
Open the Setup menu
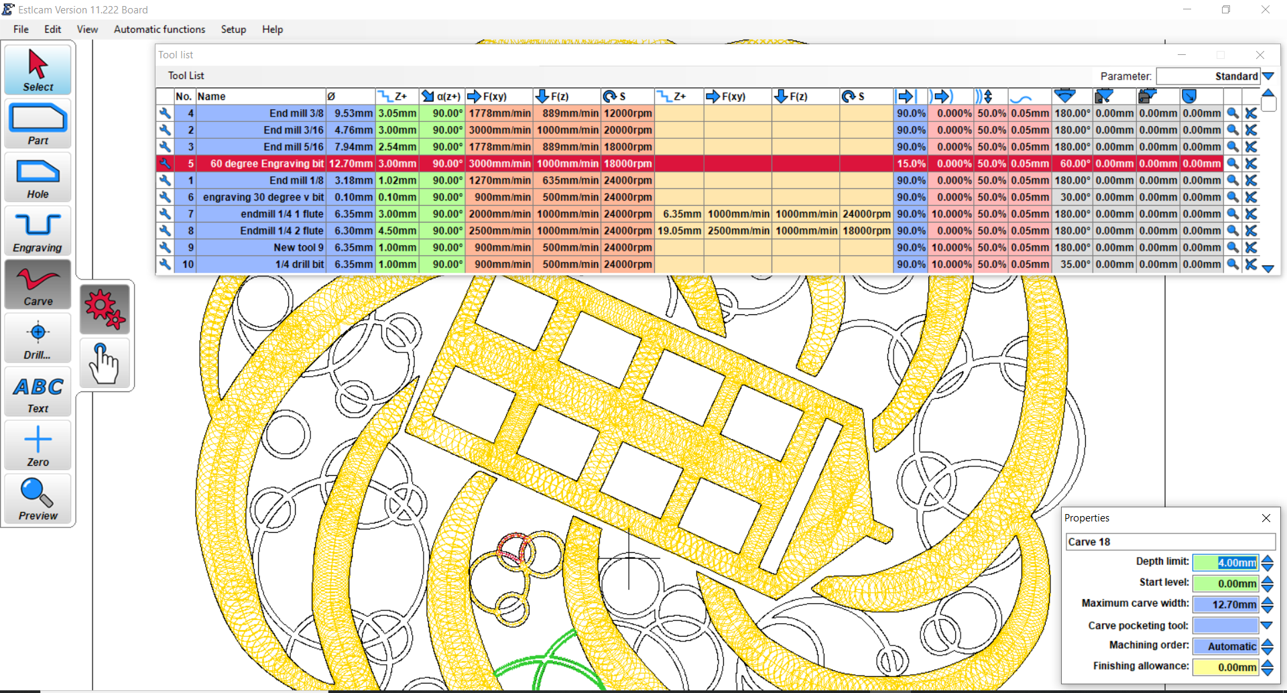point(233,29)
